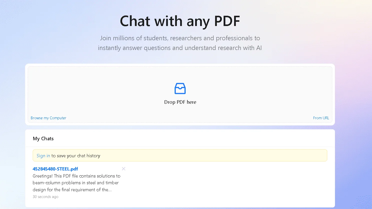Viewport: 372px width, 209px height.
Task: Click blank area of My Chats card
Action: pos(225,182)
